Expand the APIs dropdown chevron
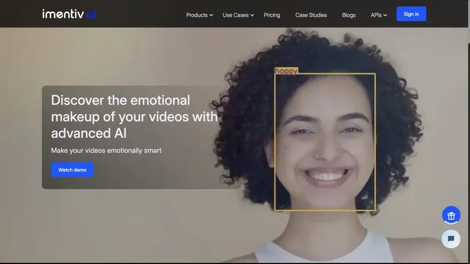The width and height of the screenshot is (470, 264). tap(385, 15)
